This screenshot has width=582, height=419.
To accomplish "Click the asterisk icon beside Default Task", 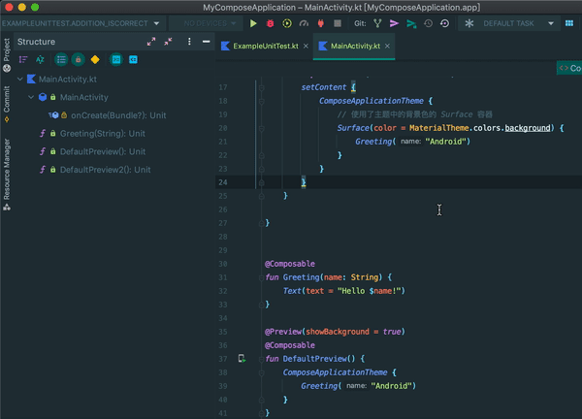I will 469,23.
